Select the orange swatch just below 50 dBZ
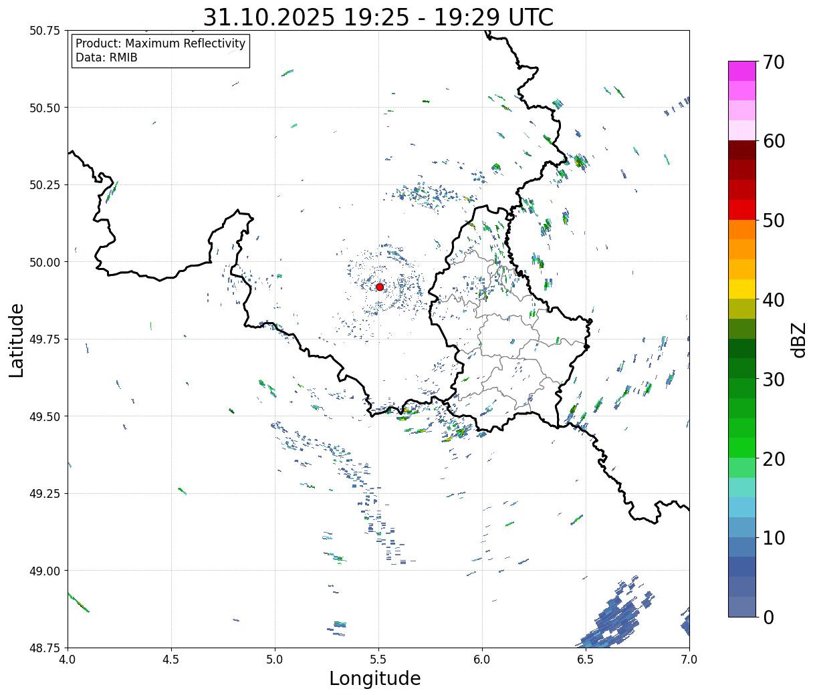 741,229
